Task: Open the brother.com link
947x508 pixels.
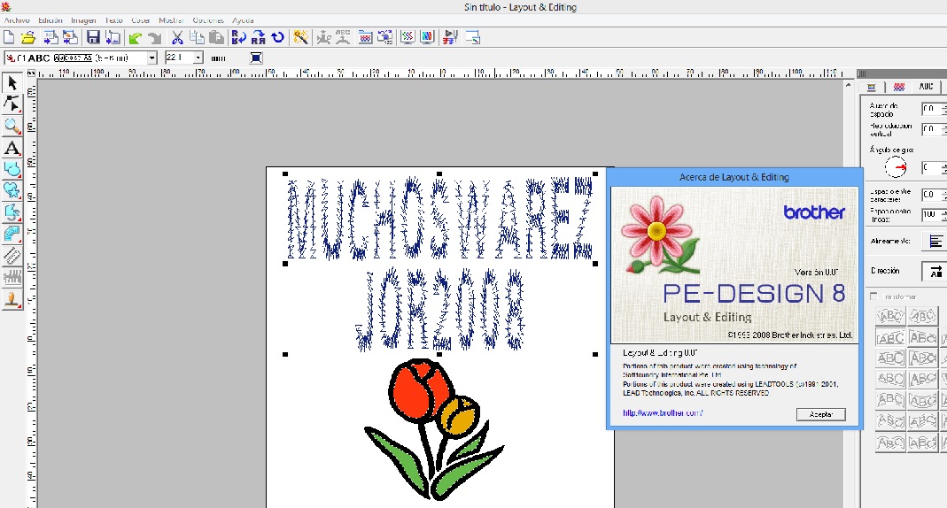Action: click(x=663, y=413)
